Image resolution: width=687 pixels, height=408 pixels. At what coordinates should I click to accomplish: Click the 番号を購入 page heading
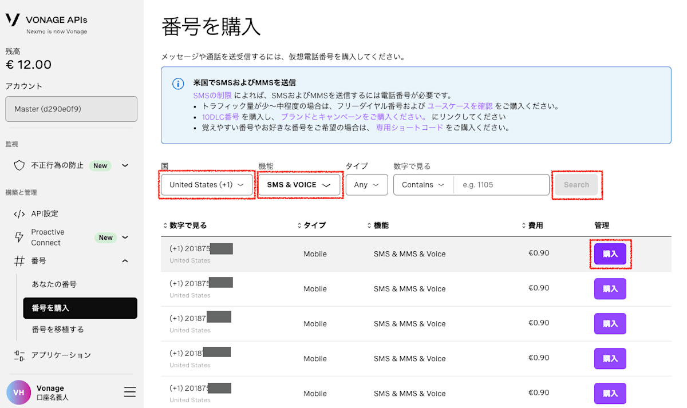click(211, 27)
